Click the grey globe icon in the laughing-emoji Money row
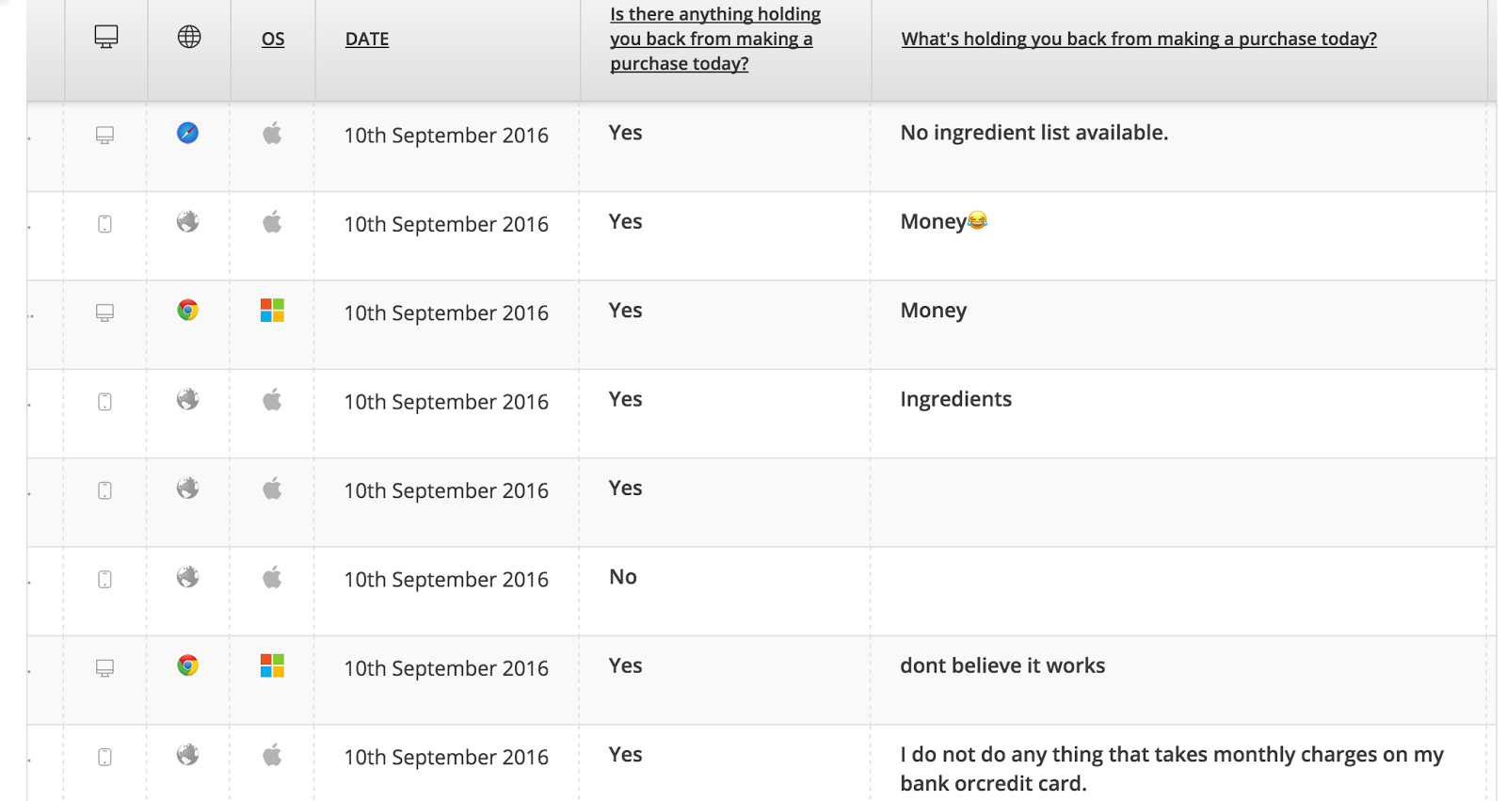 [188, 222]
